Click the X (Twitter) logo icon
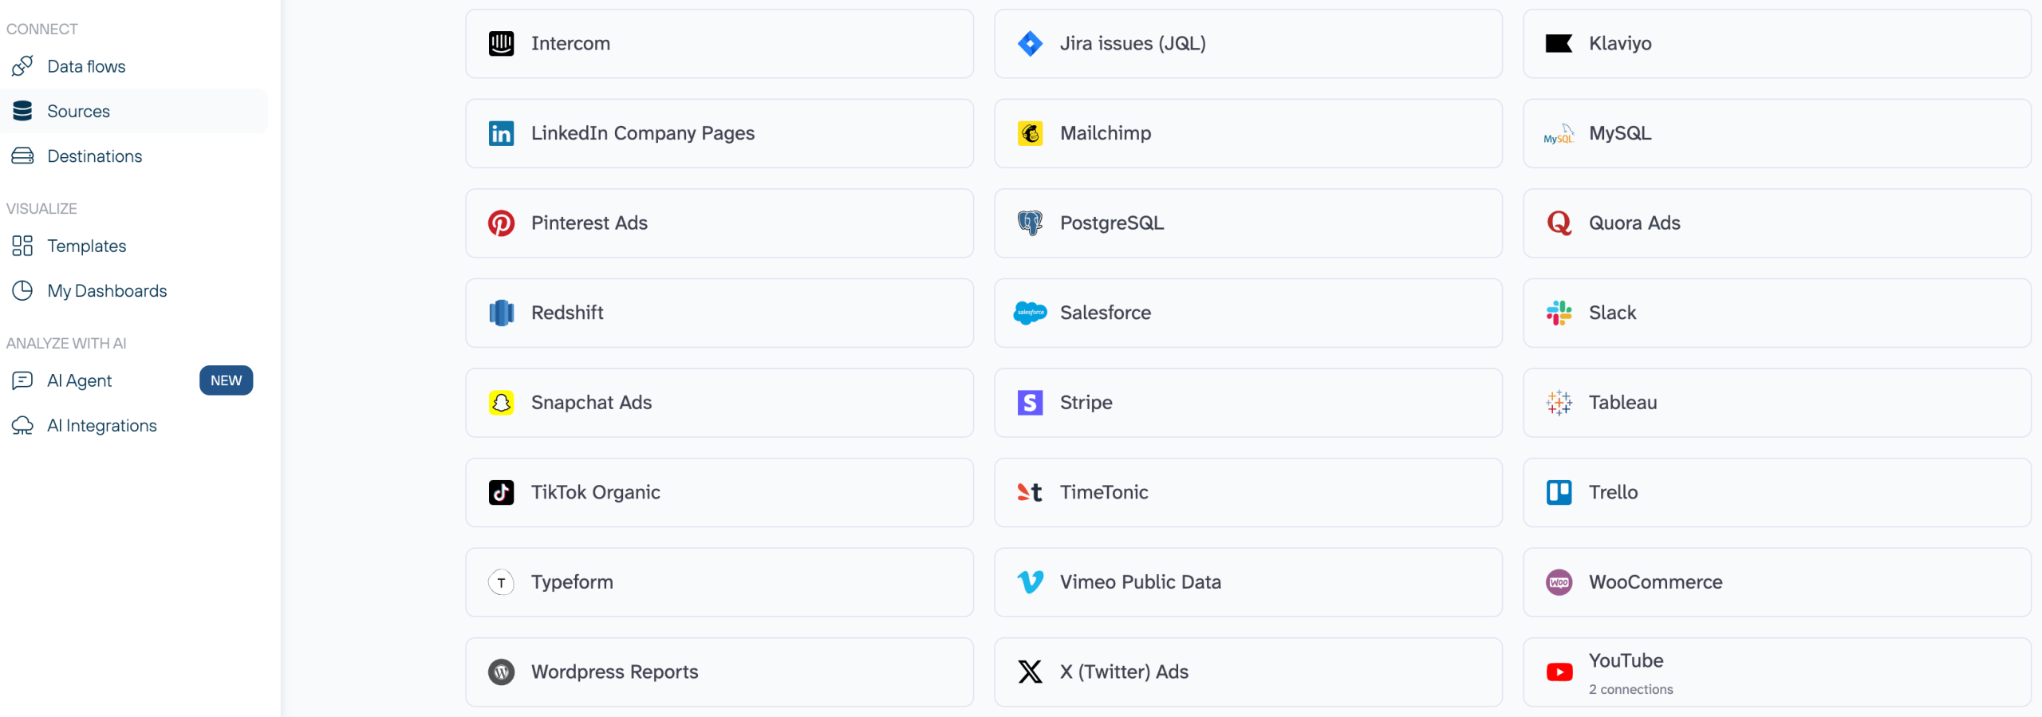The image size is (2042, 717). [x=1030, y=672]
